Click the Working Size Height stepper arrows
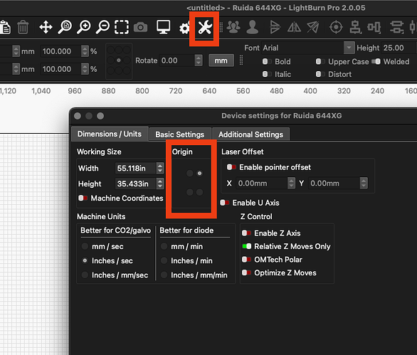Viewport: 417px width, 355px height. tap(160, 184)
